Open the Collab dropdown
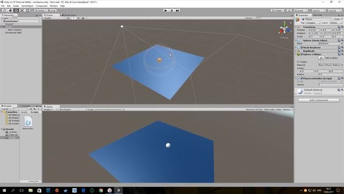344x194 pixels. point(277,11)
